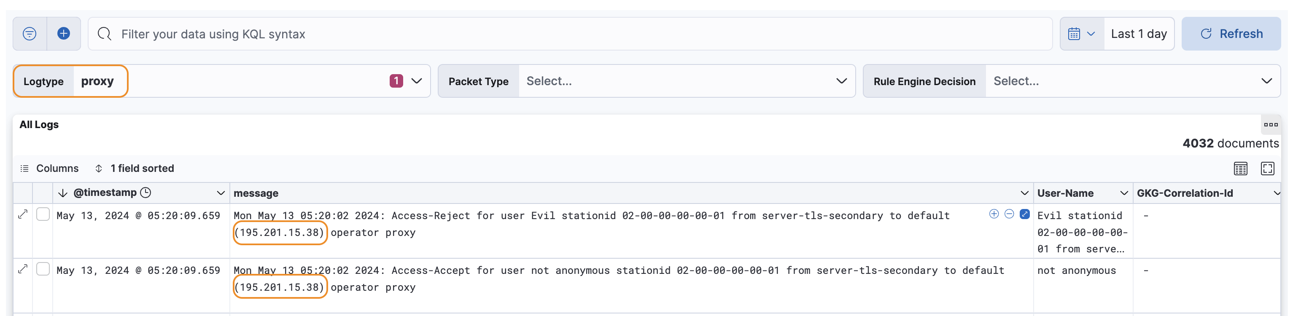The height and width of the screenshot is (316, 1293).
Task: Open the saved filters menu icon
Action: (30, 34)
